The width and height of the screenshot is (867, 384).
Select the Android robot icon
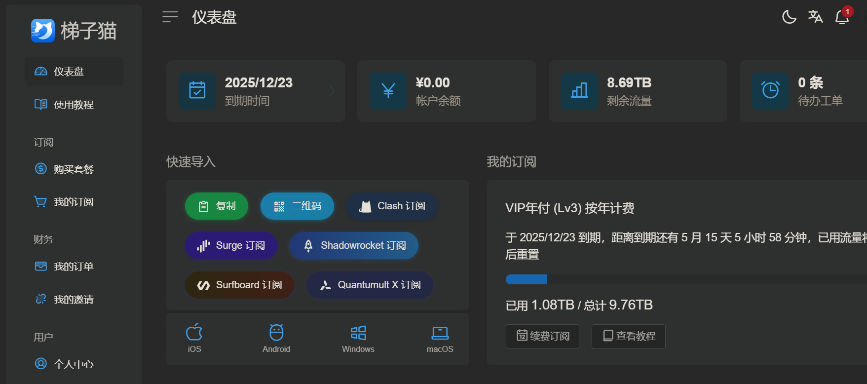point(276,333)
